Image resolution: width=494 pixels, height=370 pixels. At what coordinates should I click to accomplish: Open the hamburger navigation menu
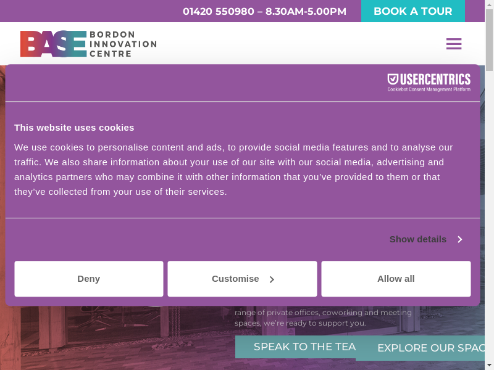(x=454, y=44)
